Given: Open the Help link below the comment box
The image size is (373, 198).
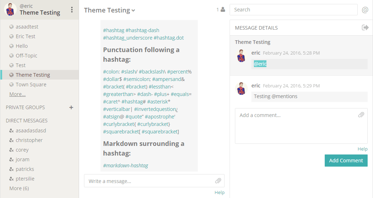Looking at the screenshot, I should point(362,149).
